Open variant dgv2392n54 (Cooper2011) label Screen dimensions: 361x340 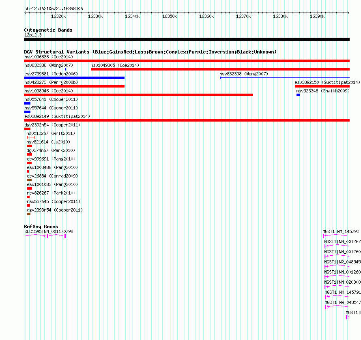(52, 125)
